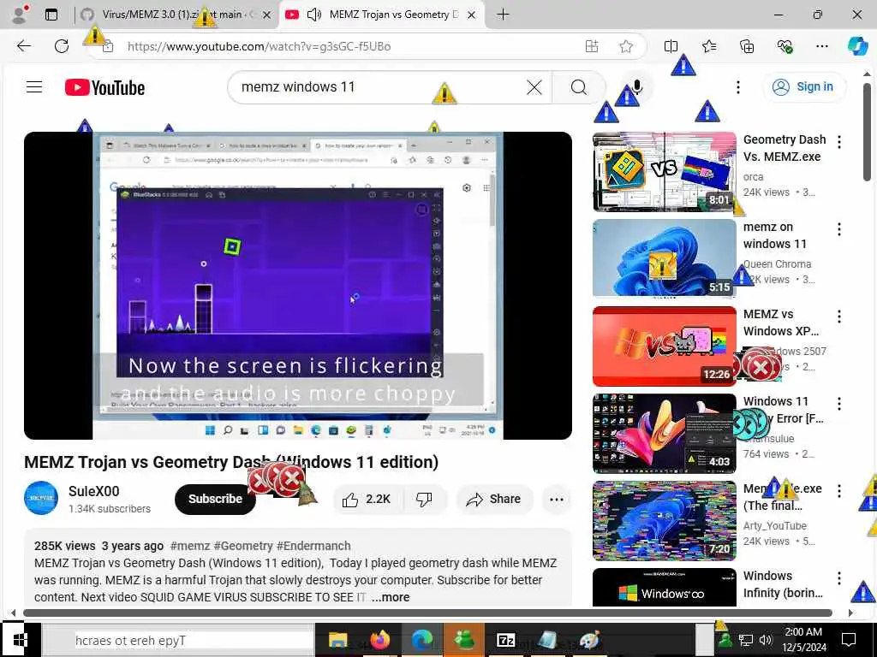
Task: Run search with magnifier button
Action: (x=579, y=87)
